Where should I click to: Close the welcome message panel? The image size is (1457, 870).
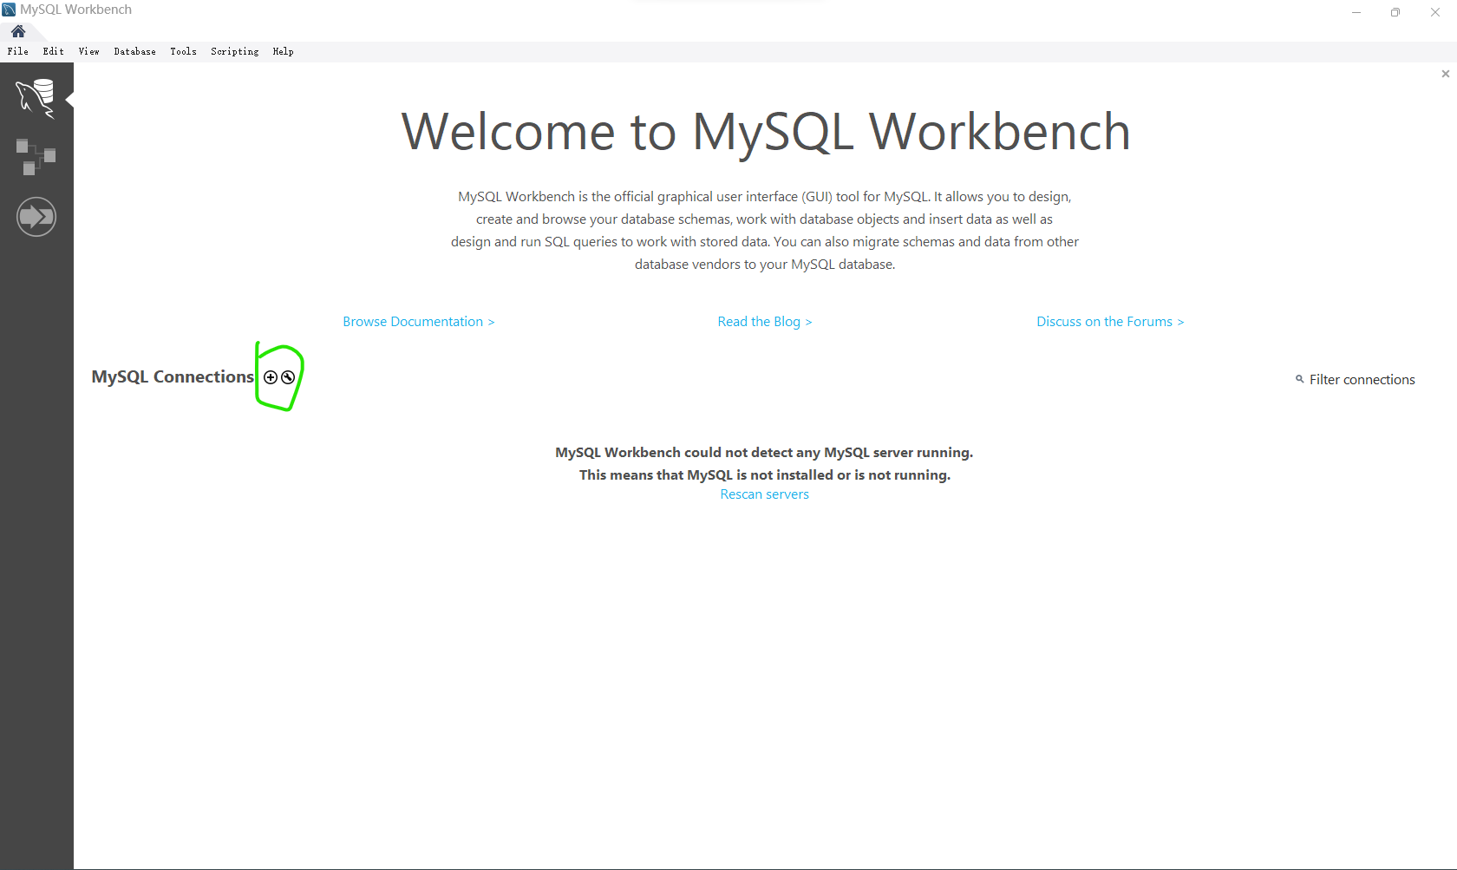[1445, 74]
